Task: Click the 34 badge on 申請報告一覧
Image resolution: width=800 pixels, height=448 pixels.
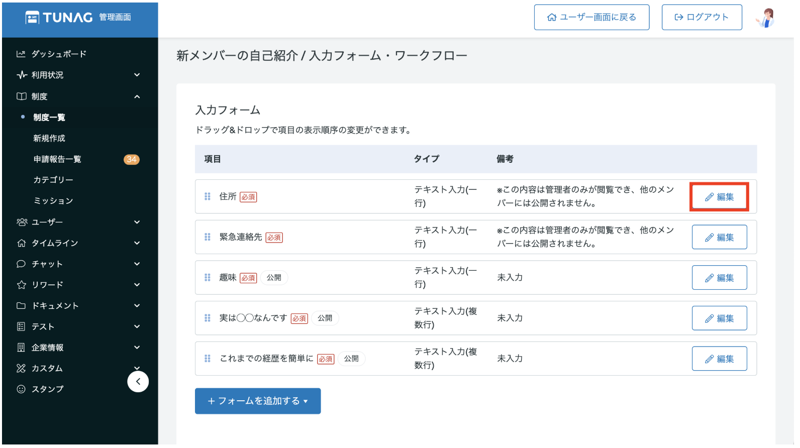Action: tap(132, 159)
